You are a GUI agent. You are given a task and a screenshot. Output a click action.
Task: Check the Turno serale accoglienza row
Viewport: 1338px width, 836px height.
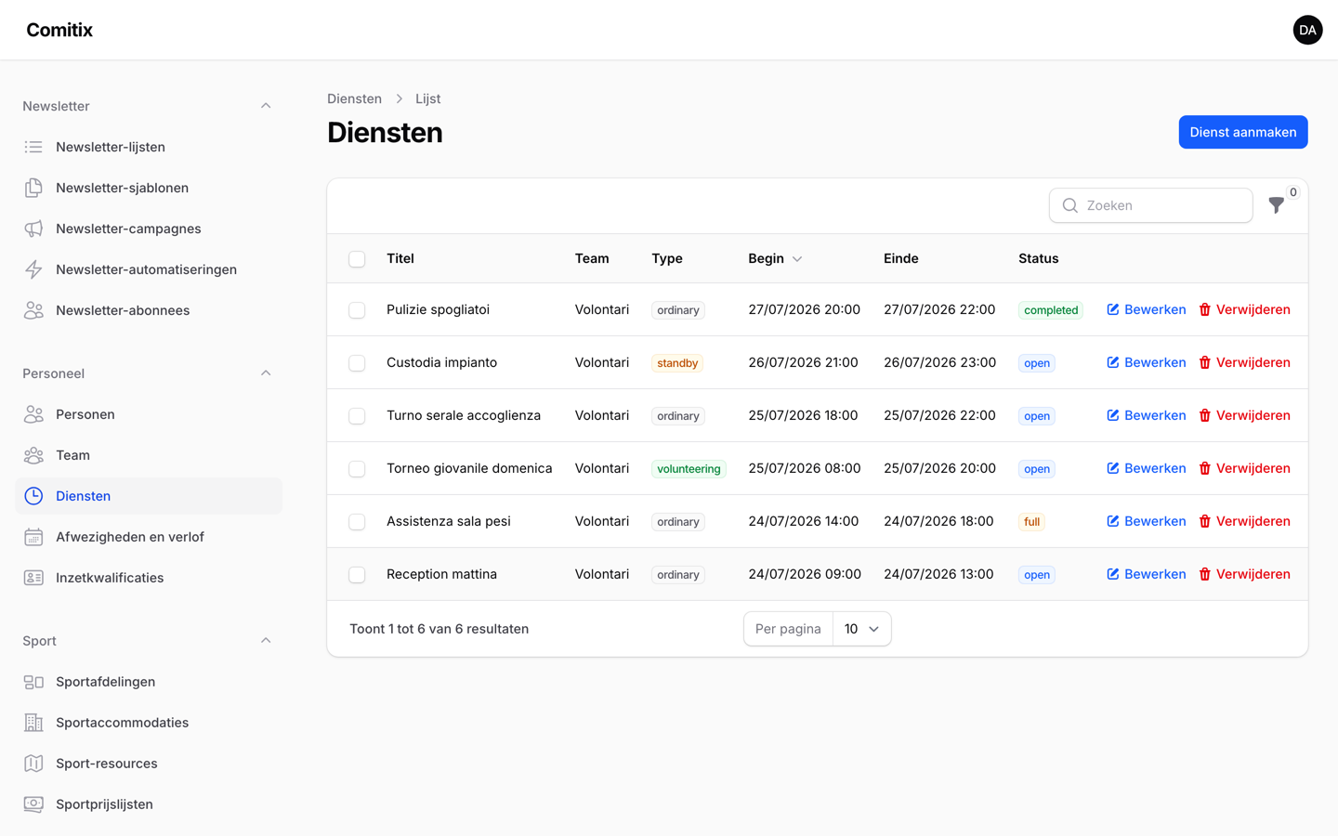357,416
